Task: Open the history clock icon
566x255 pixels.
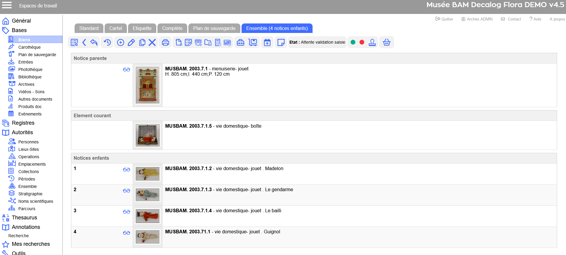Action: click(107, 42)
